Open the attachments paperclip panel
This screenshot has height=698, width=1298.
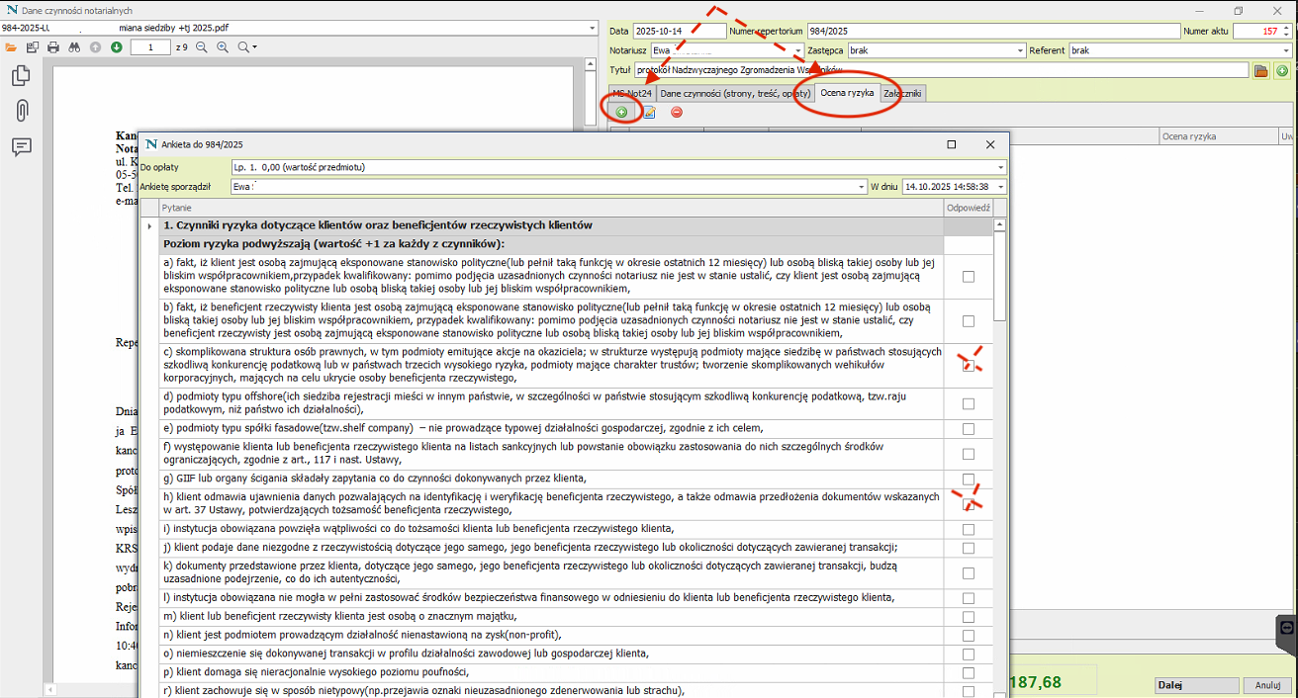[21, 111]
